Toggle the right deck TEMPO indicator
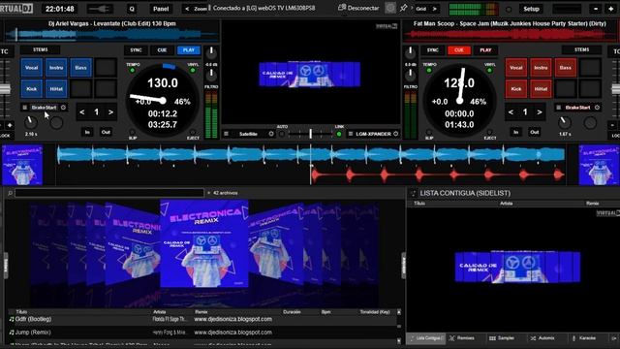The width and height of the screenshot is (620, 349). tap(429, 71)
